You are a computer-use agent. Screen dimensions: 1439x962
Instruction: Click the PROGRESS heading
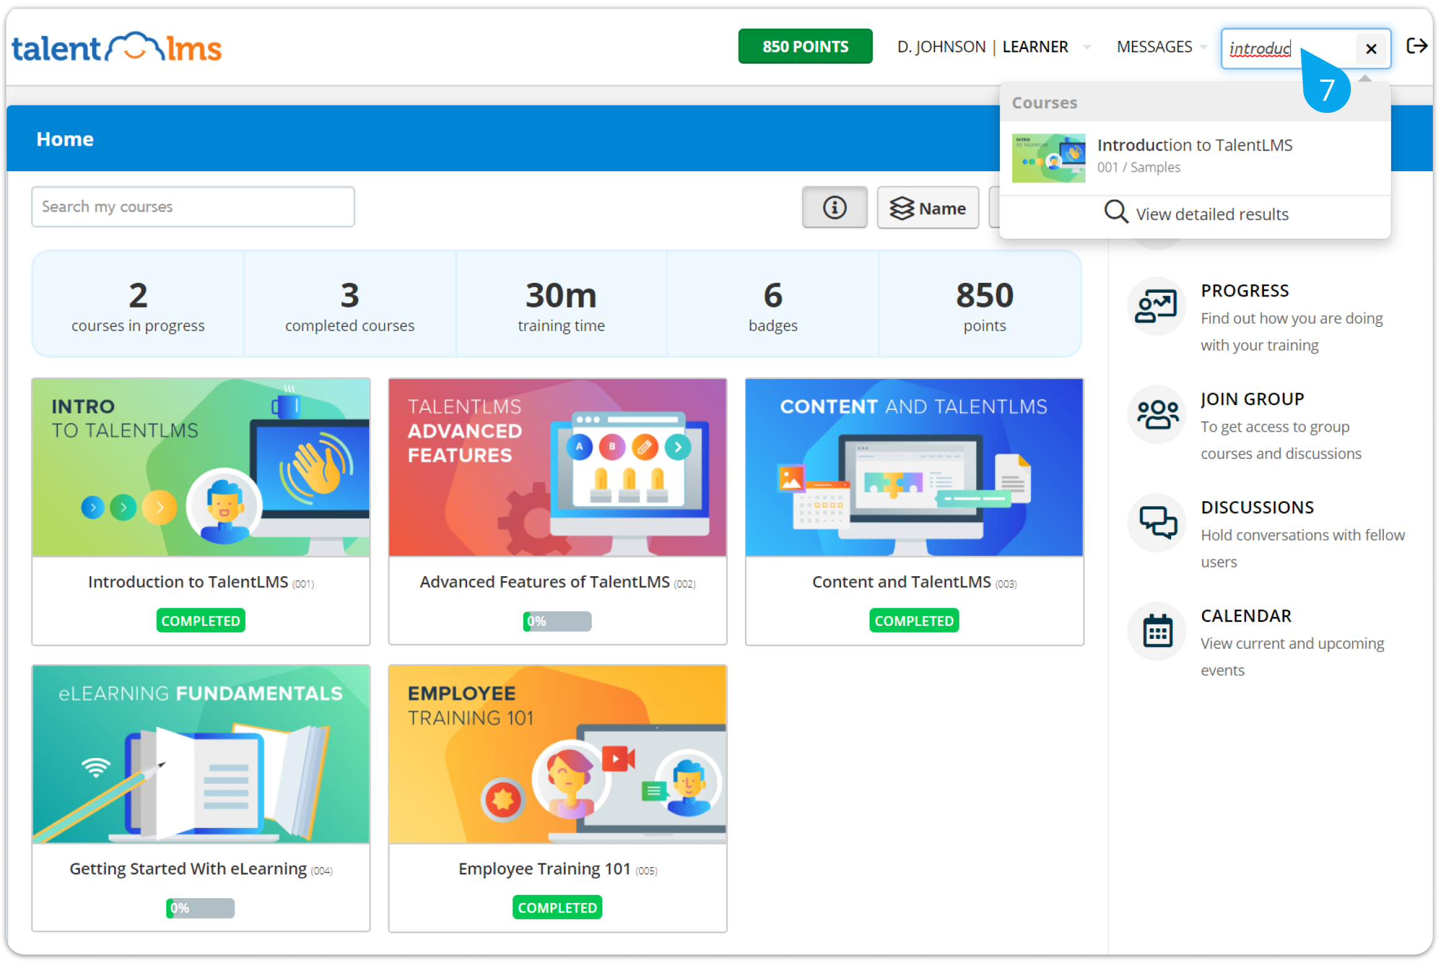coord(1245,291)
